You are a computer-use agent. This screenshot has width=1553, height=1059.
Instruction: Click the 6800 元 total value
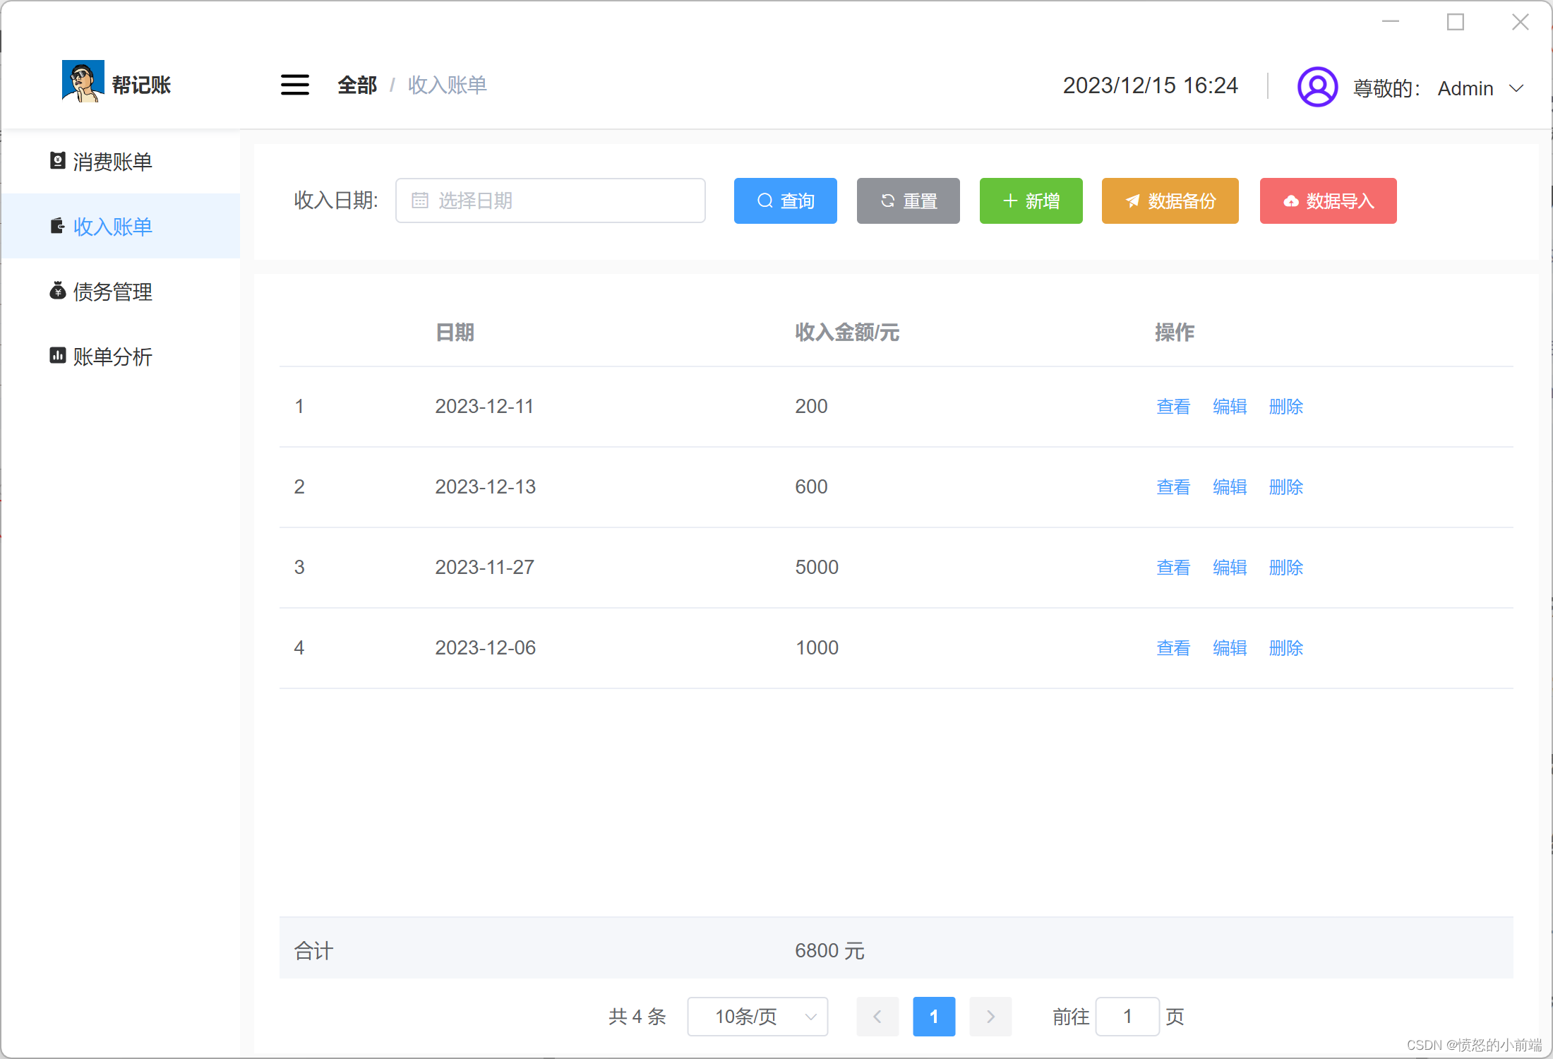pyautogui.click(x=830, y=951)
